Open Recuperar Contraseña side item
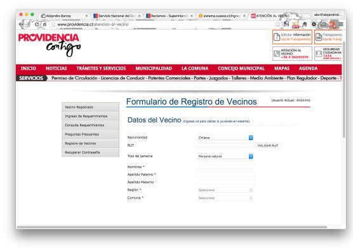 tap(91, 152)
